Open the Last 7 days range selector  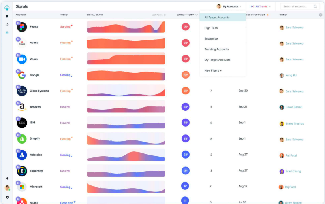159,15
